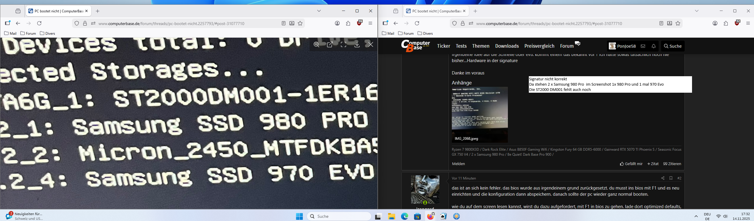Download the lightbox image

coord(357,44)
